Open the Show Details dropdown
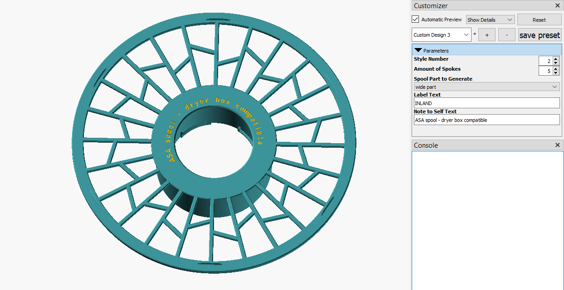The image size is (564, 290). tap(491, 19)
